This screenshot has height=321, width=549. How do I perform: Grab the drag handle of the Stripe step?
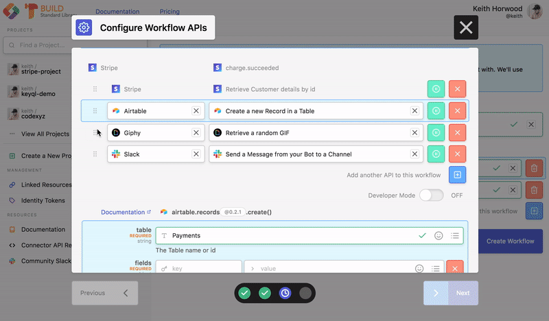[95, 89]
